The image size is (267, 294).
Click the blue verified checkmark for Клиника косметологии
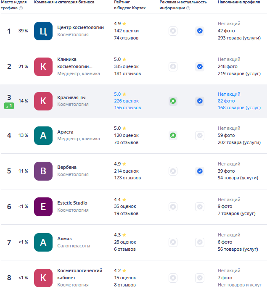200,66
